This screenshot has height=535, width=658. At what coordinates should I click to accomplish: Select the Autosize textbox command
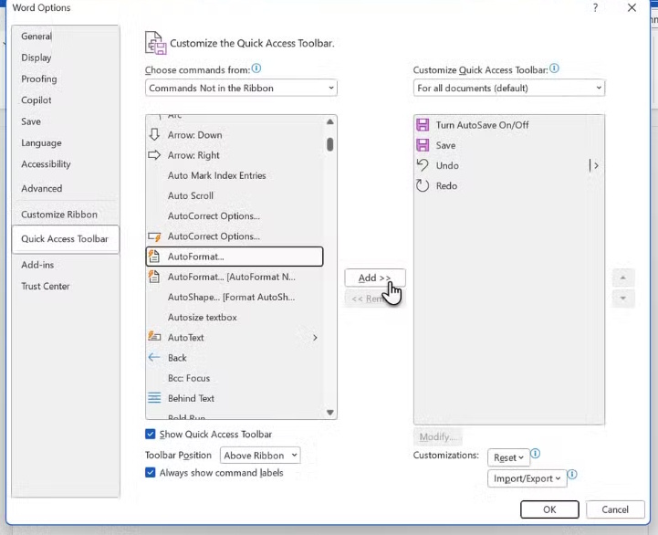point(235,317)
